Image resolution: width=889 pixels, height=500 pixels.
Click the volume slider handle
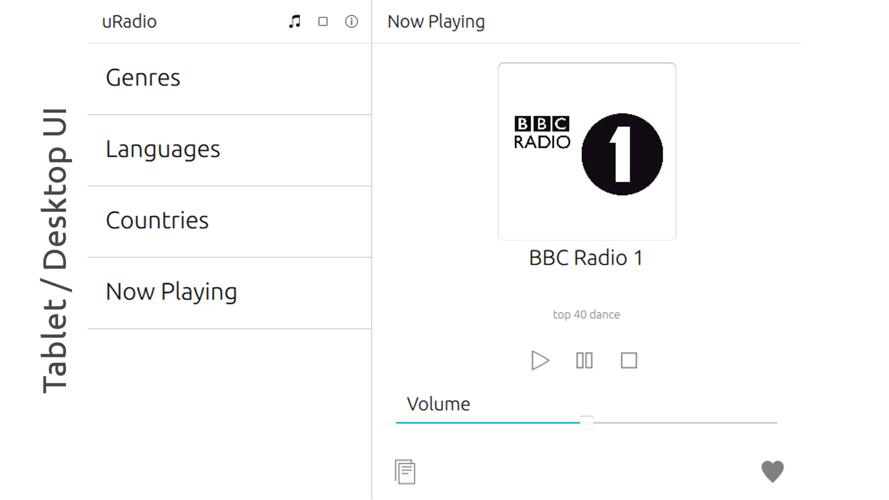[x=586, y=423]
